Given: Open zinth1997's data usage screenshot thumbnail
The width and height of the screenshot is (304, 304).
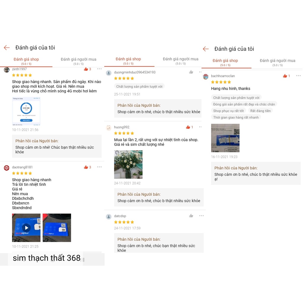Looking at the screenshot, I should [26, 111].
